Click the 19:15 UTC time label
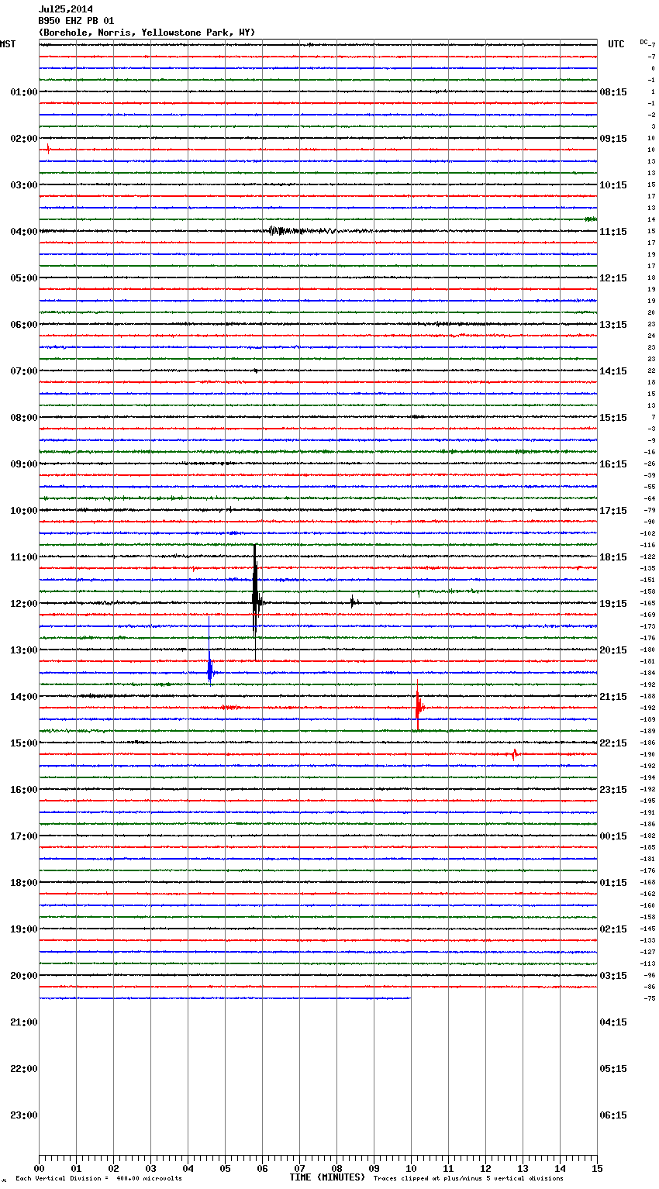This screenshot has width=659, height=1189. 613,603
